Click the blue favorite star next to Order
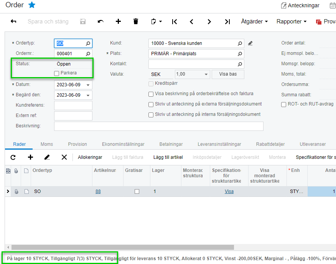 (32, 5)
